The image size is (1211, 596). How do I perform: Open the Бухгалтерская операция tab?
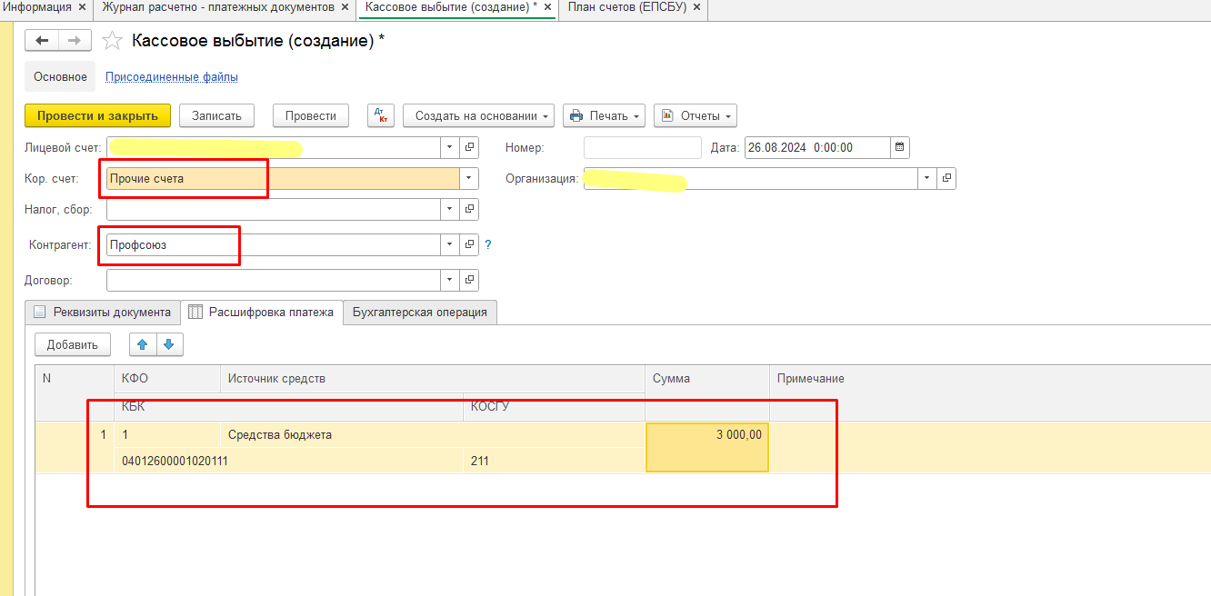(x=420, y=312)
